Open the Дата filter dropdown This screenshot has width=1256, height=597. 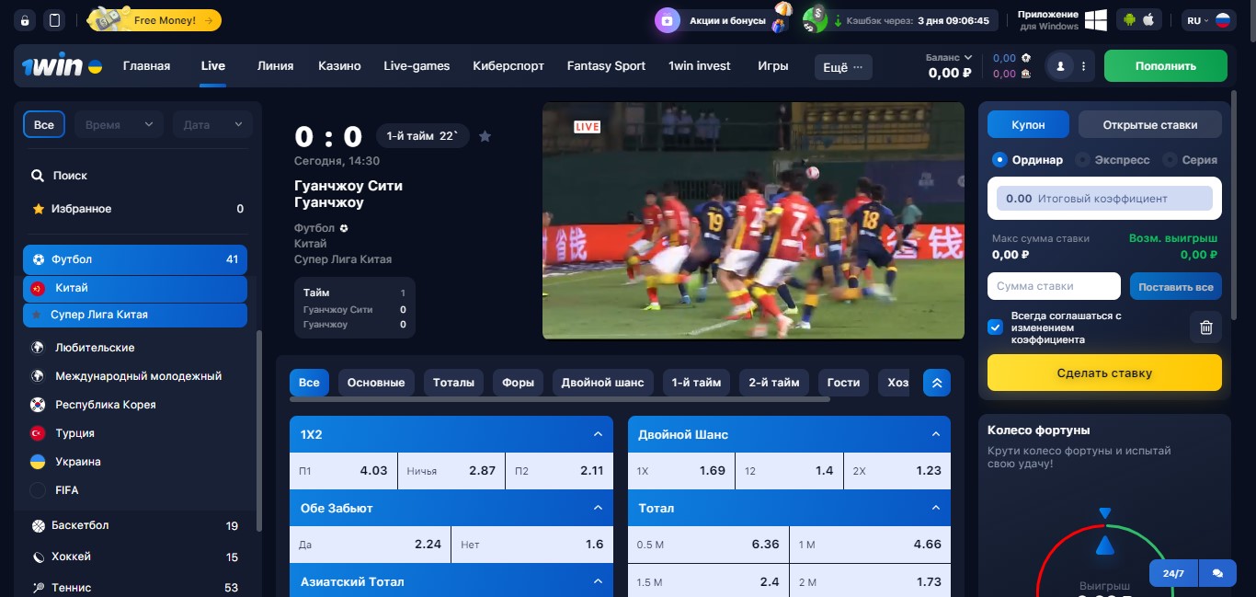[x=212, y=125]
